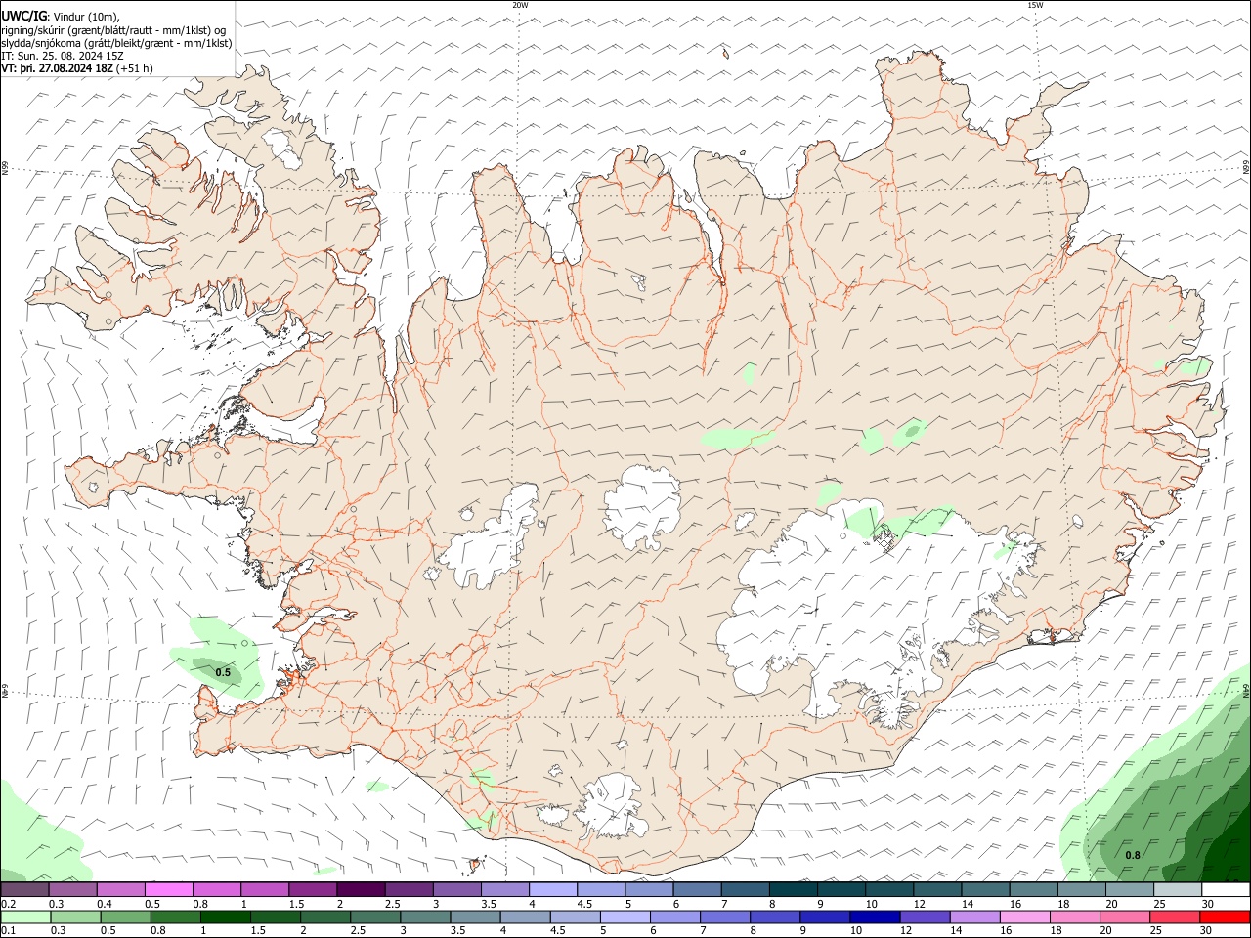Click the IT: Sun. 25. 08. 2024 15Z line
1251x938 pixels.
tap(63, 56)
